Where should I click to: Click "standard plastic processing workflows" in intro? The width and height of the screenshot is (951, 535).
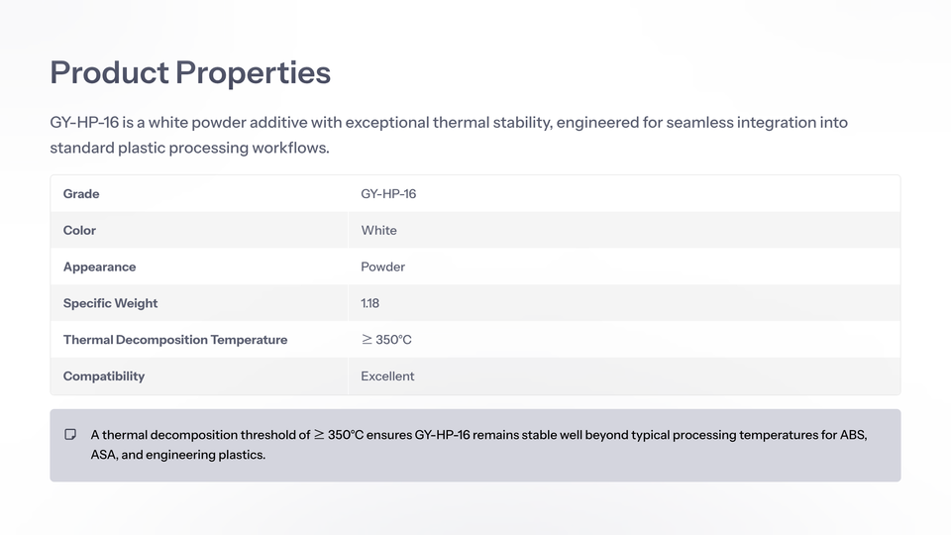point(188,149)
